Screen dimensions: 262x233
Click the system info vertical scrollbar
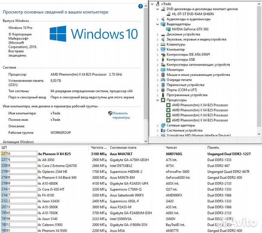pyautogui.click(x=145, y=63)
